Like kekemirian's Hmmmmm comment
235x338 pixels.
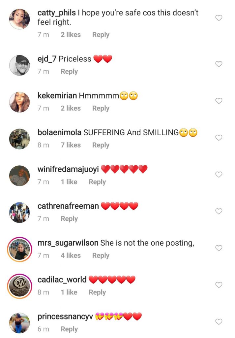pyautogui.click(x=219, y=101)
